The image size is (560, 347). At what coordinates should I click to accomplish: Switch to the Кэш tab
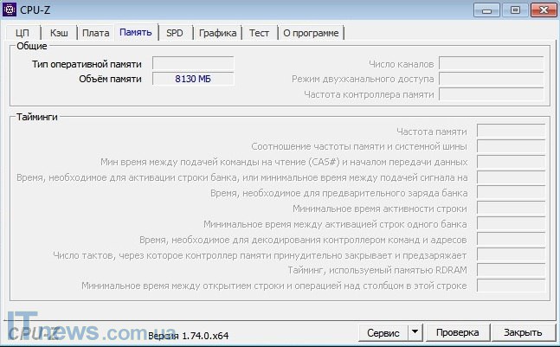(59, 33)
